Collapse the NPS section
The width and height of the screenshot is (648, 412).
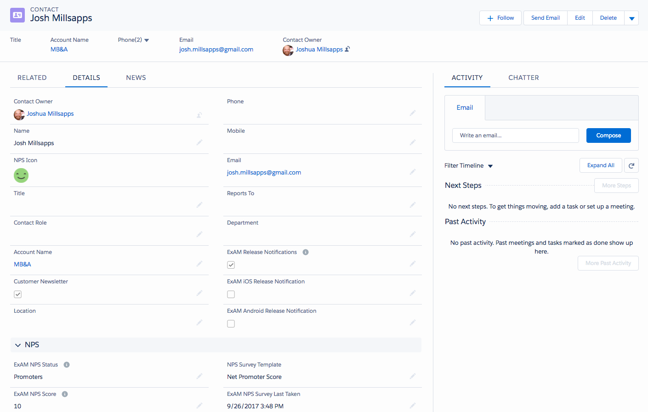(18, 345)
